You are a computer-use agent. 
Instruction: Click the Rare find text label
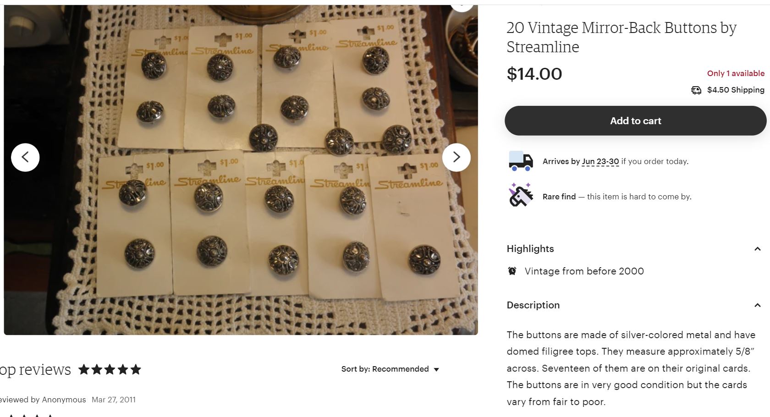(x=559, y=197)
